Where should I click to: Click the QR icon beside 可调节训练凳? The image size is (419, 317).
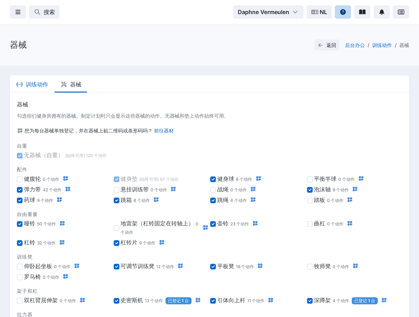tap(180, 266)
